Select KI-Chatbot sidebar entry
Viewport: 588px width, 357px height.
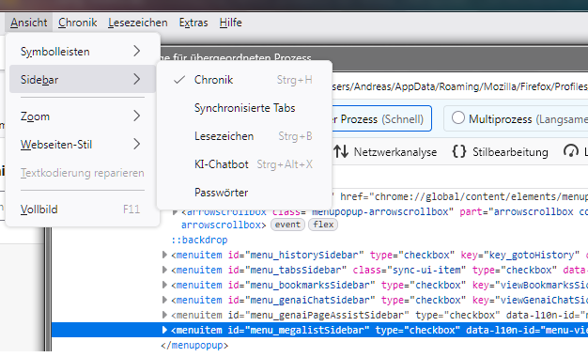pyautogui.click(x=244, y=163)
